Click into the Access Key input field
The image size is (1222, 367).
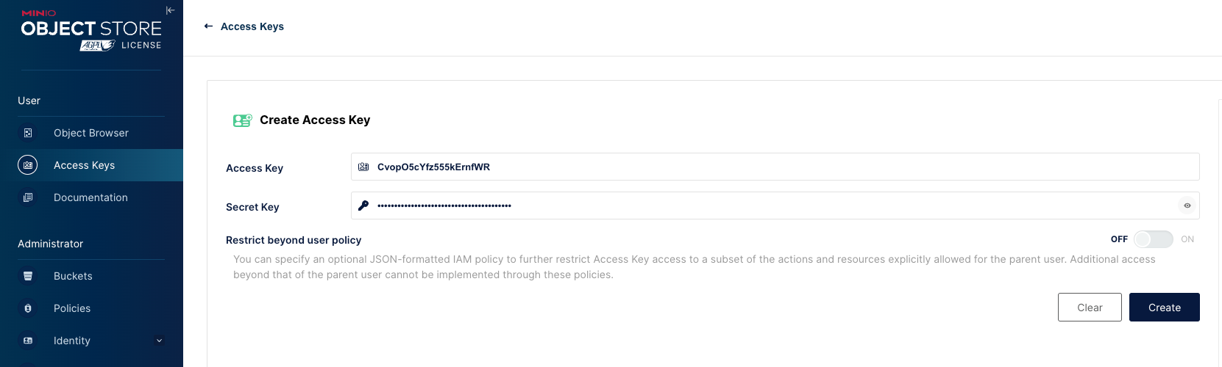click(x=780, y=167)
